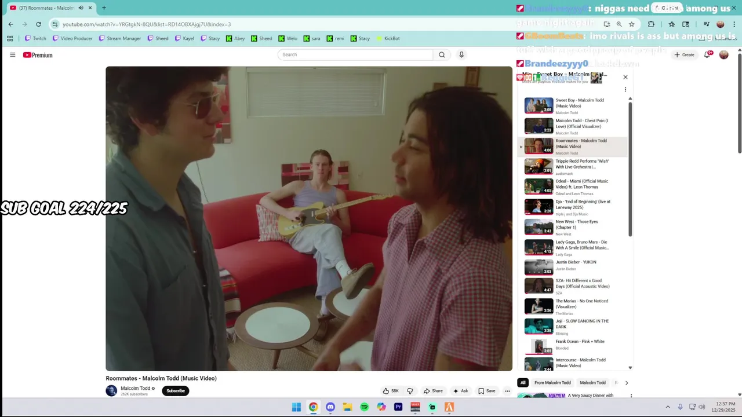This screenshot has width=742, height=417.
Task: Play Trippie Redd Performs Wish video
Action: point(571,167)
